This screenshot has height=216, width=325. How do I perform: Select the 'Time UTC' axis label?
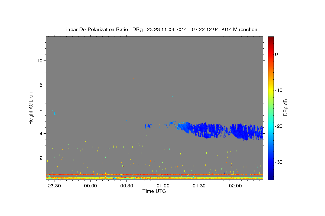pos(154,191)
